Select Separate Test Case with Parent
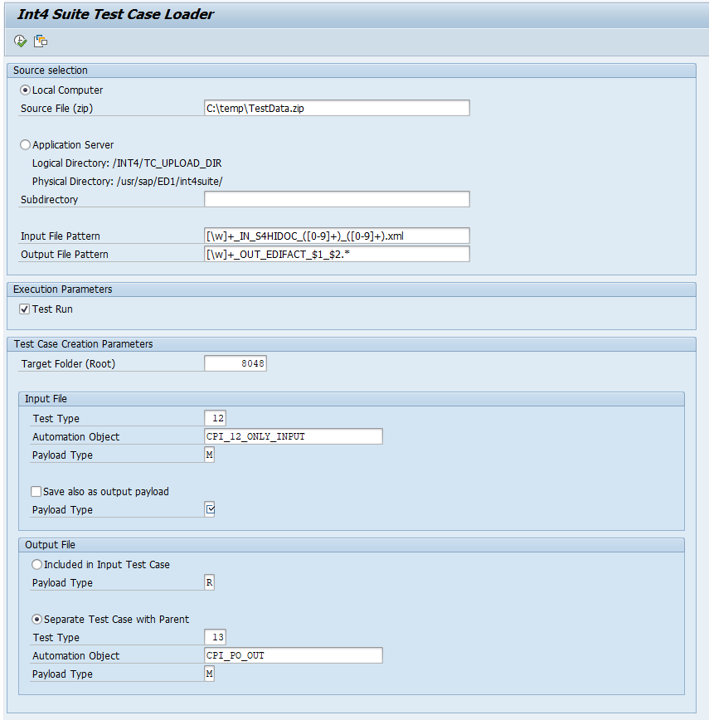The width and height of the screenshot is (709, 720). pyautogui.click(x=36, y=619)
